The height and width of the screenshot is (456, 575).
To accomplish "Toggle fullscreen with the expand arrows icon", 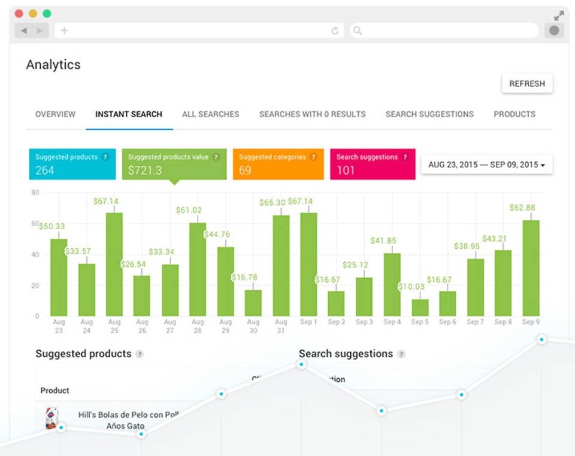I will point(559,16).
